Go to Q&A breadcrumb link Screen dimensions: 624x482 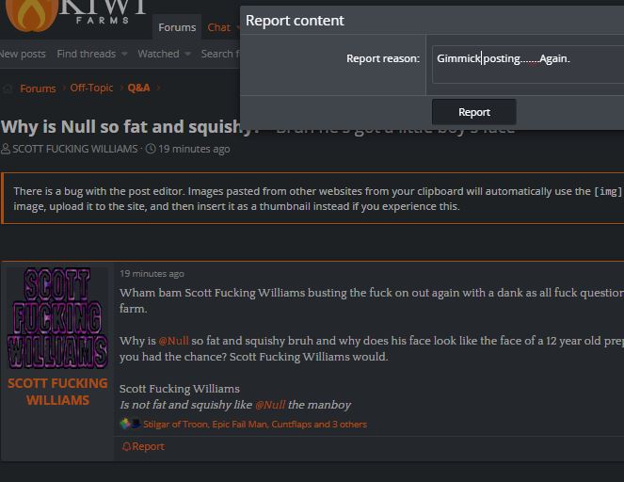[x=139, y=88]
